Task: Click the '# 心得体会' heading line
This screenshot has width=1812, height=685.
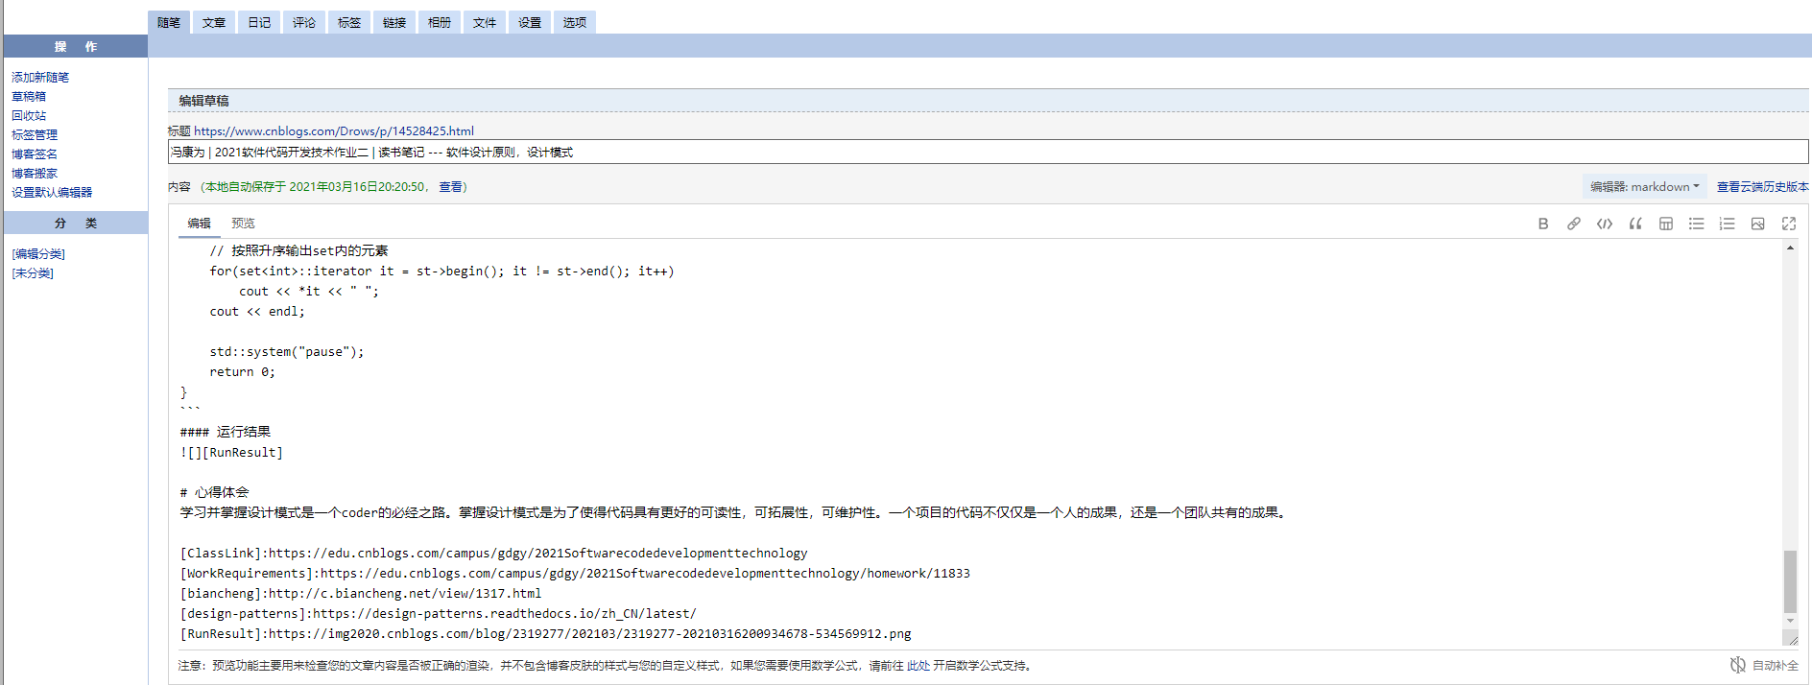Action: [214, 492]
